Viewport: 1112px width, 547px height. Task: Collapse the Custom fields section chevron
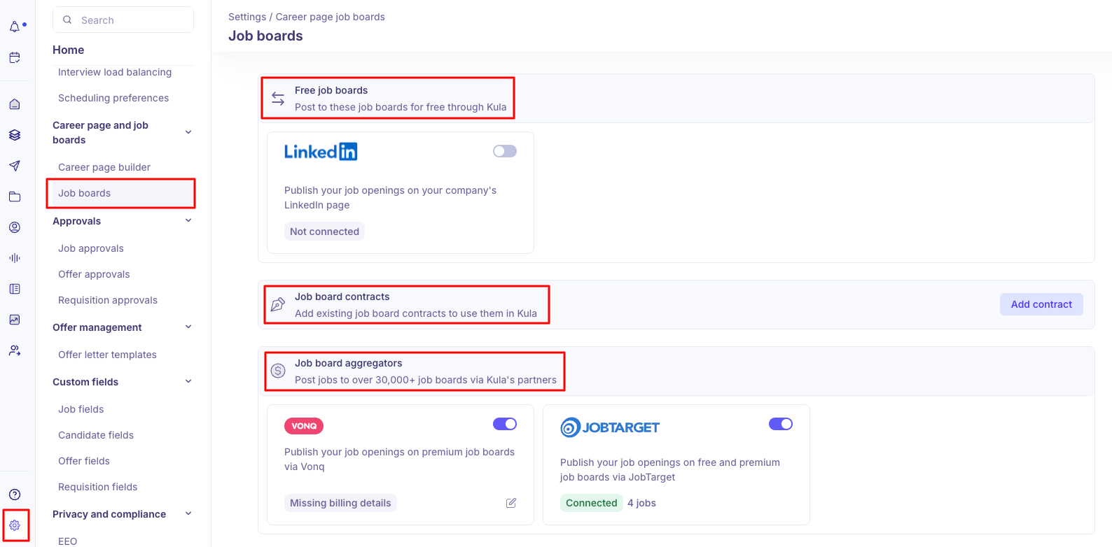[188, 382]
